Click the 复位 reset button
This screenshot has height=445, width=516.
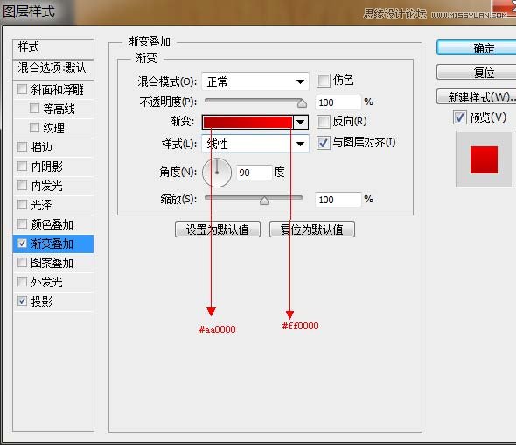(478, 72)
